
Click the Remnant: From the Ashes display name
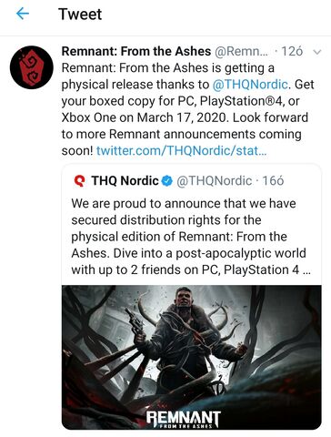(x=136, y=51)
